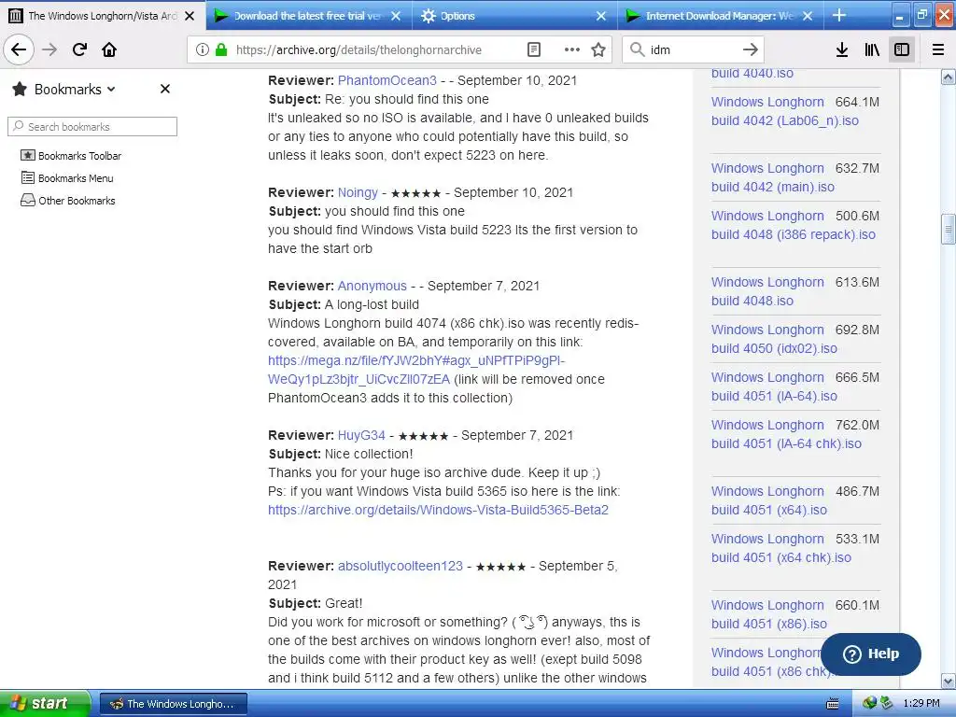
Task: Close the Download latest free trial tab
Action: 396,16
